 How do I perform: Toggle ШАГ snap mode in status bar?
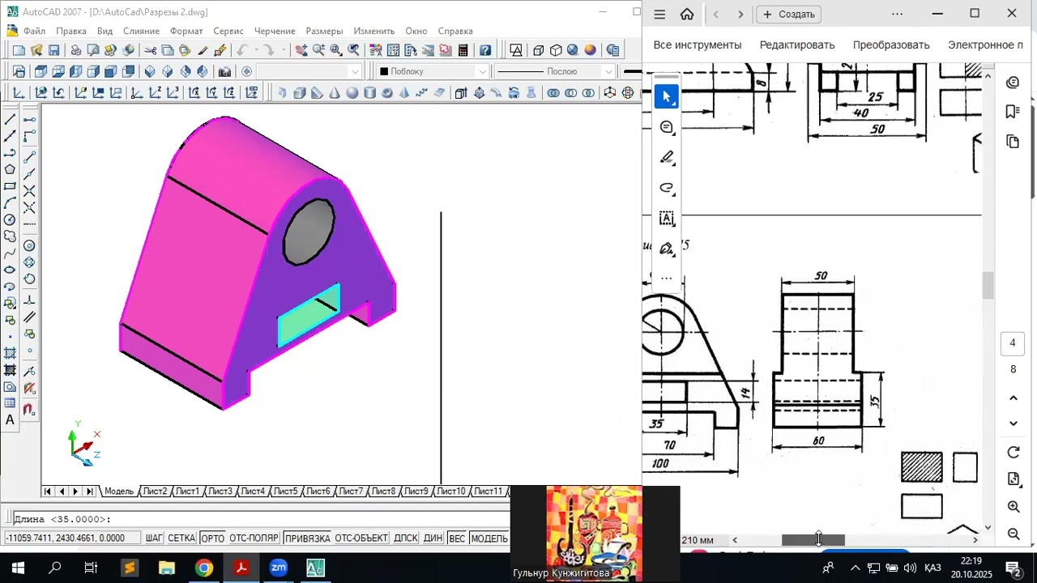[154, 538]
